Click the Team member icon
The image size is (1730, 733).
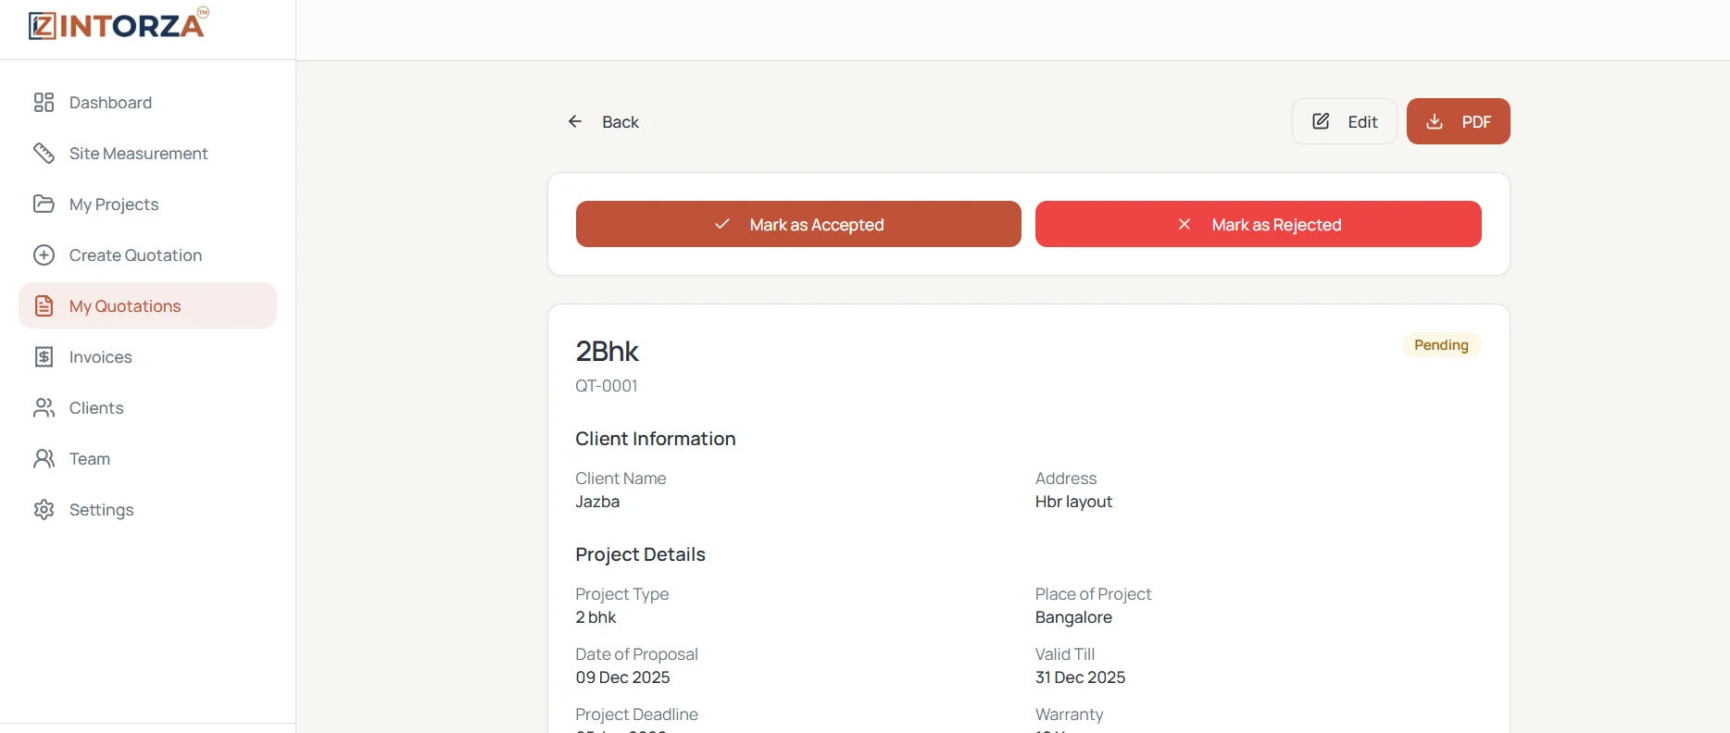click(44, 458)
